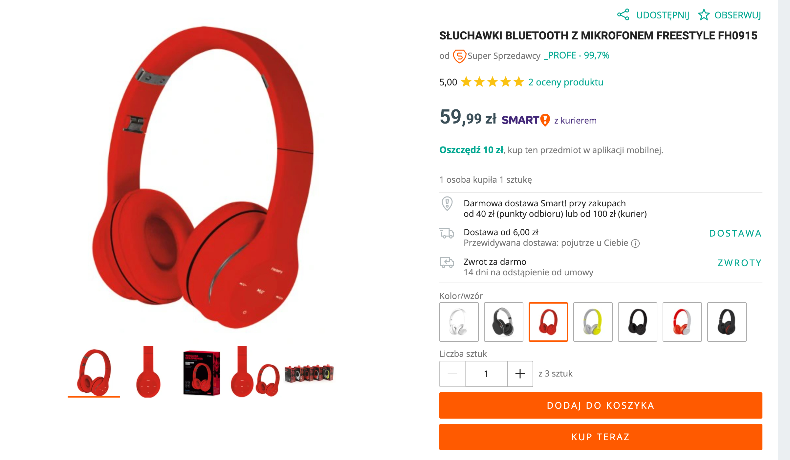790x460 pixels.
Task: Increase quantity with the plus button
Action: (520, 374)
